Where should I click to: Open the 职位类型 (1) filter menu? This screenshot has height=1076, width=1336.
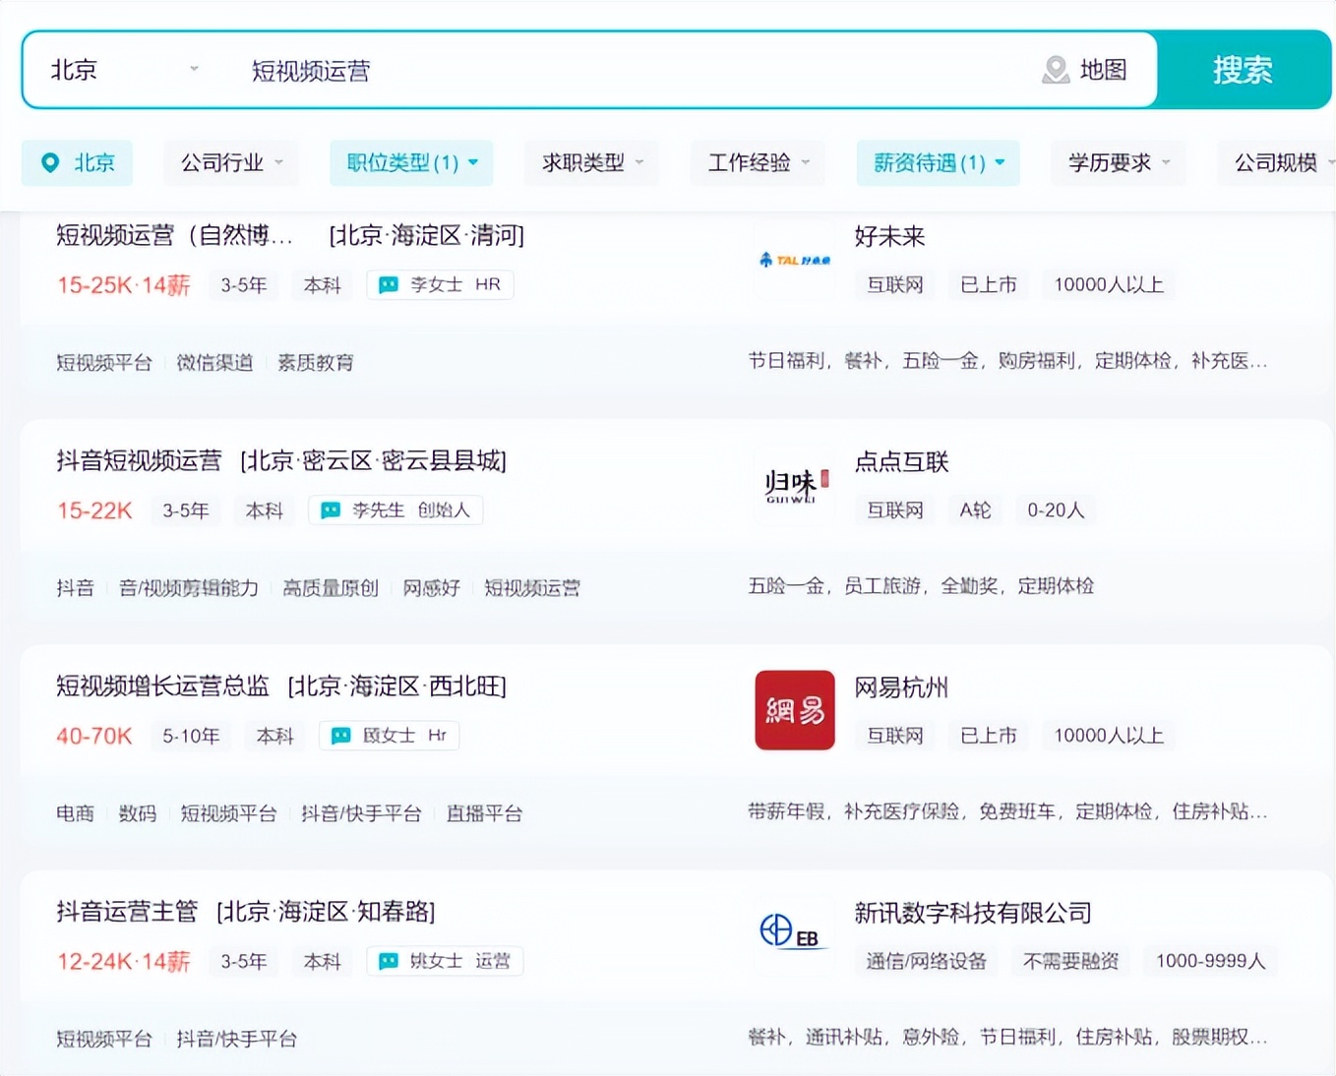pyautogui.click(x=410, y=162)
